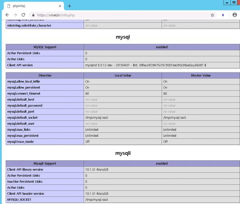This screenshot has height=204, width=240.
Task: Select the mysql-section Active Persistent Links label
Action: click(24, 53)
